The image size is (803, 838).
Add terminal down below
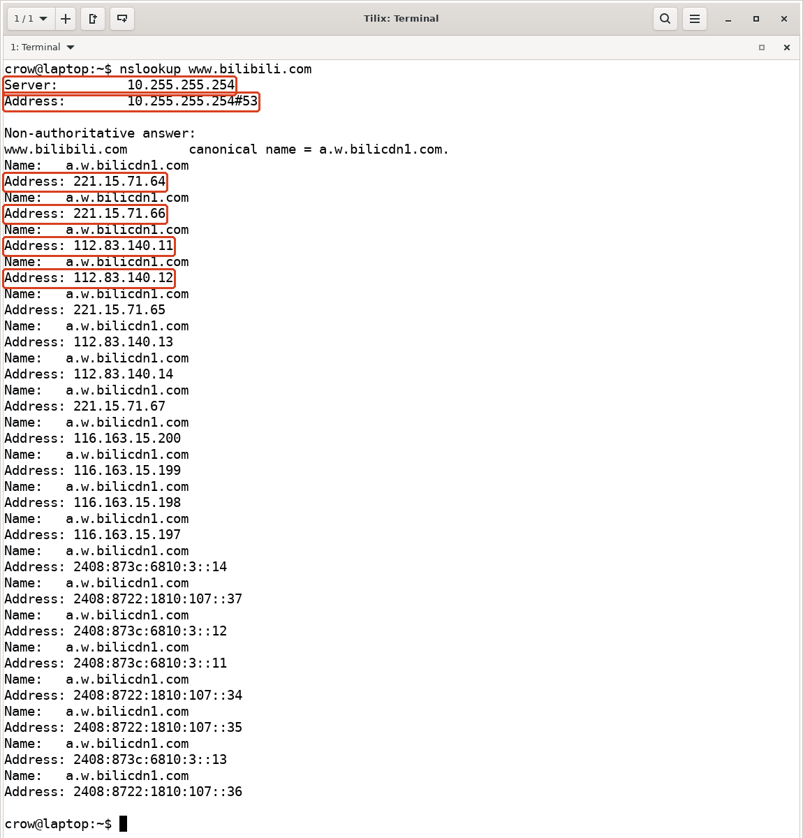click(x=122, y=19)
